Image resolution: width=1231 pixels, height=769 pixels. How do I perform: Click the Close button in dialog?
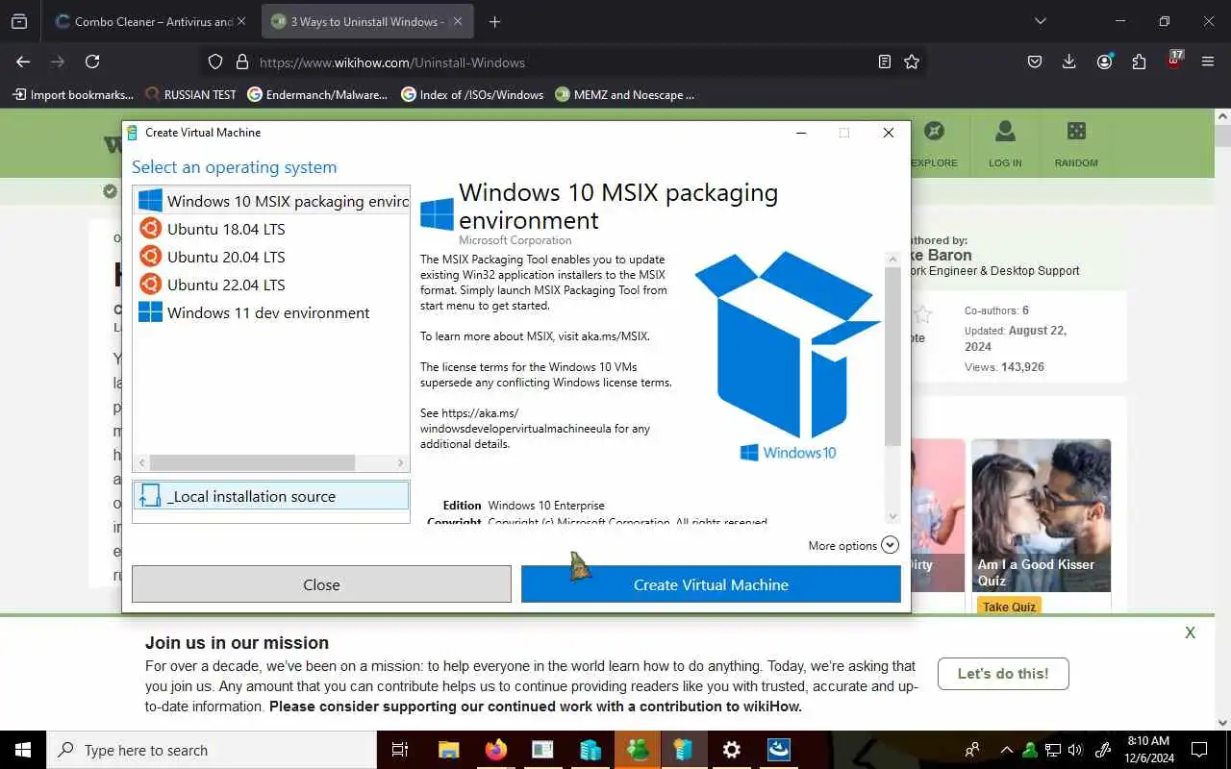point(321,584)
